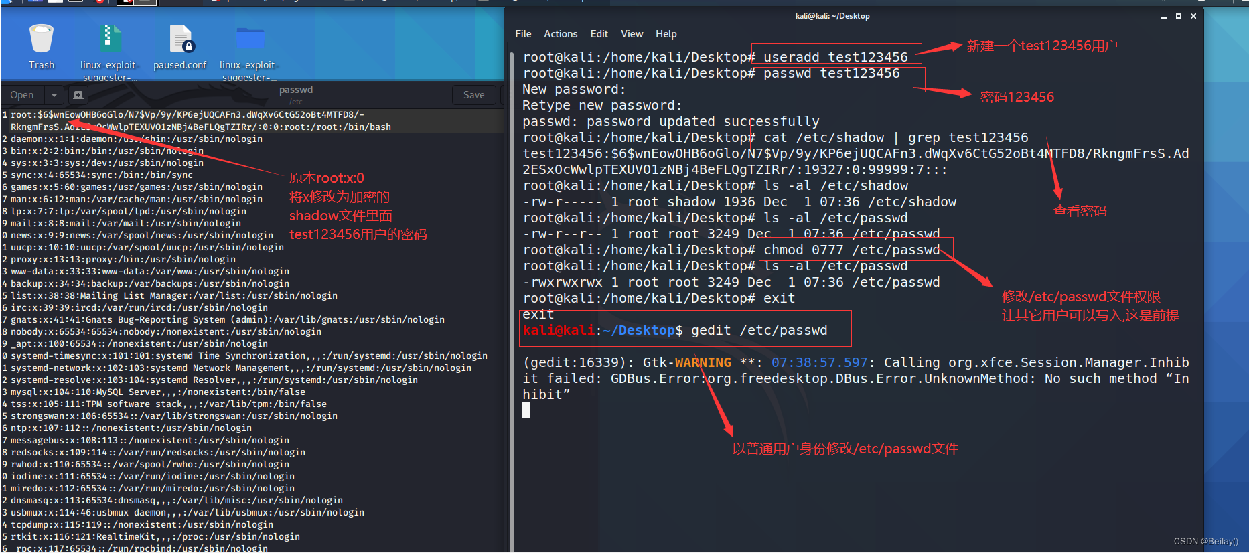Click the 'strongswan:x:106' line in gedit
1249x553 pixels.
(173, 416)
